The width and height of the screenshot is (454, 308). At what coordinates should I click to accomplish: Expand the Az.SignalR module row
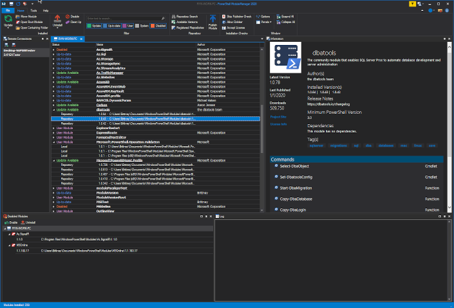53,50
